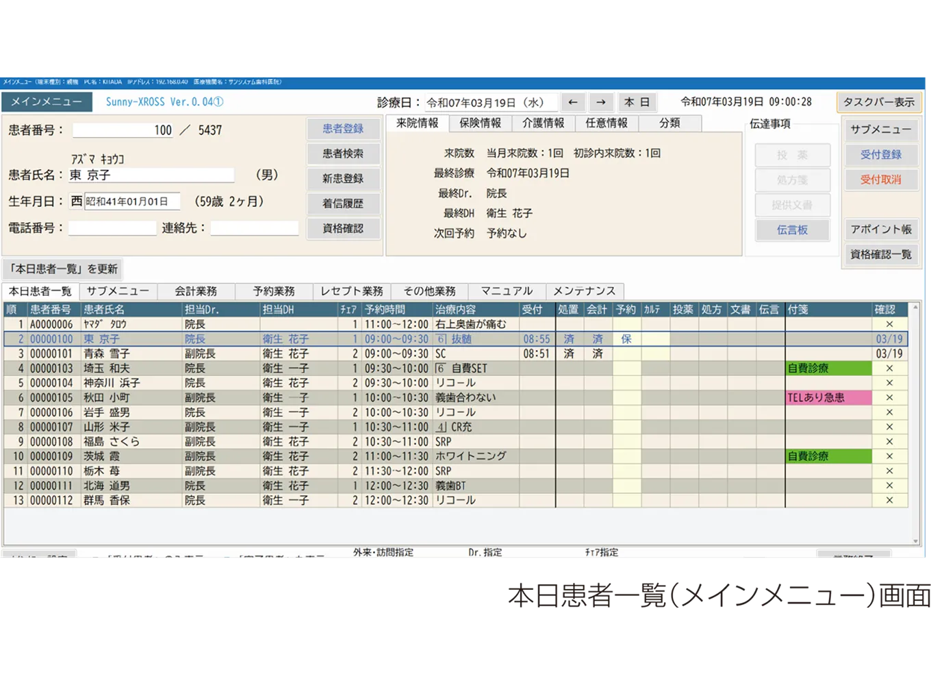931x685 pixels.
Task: Click patient list scrollbar down arrow
Action: pos(915,541)
